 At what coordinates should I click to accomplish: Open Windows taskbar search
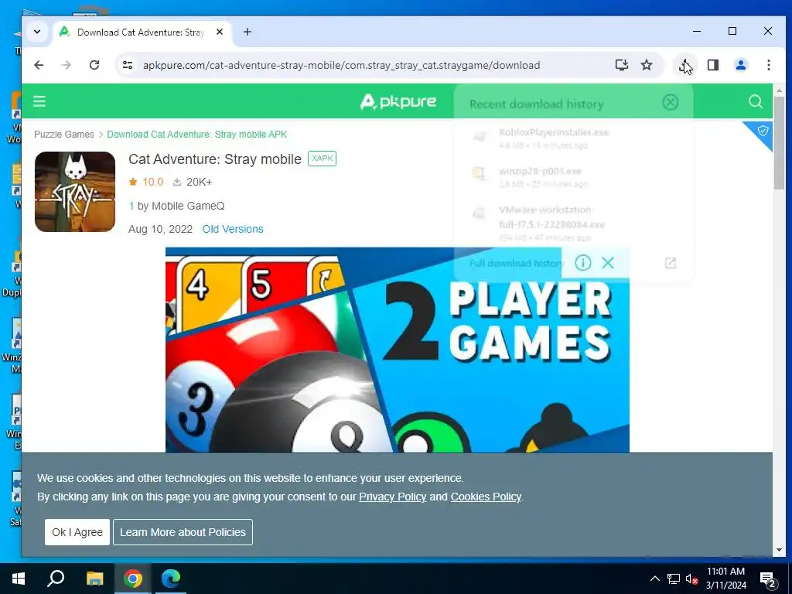[56, 579]
